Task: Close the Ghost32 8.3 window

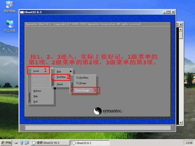Action: pyautogui.click(x=173, y=12)
